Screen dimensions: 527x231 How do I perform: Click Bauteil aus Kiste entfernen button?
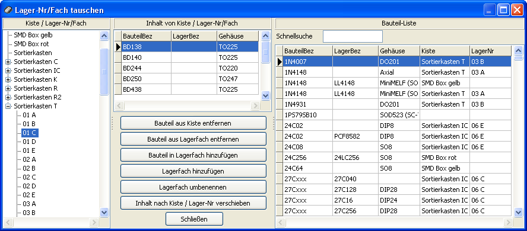click(193, 123)
